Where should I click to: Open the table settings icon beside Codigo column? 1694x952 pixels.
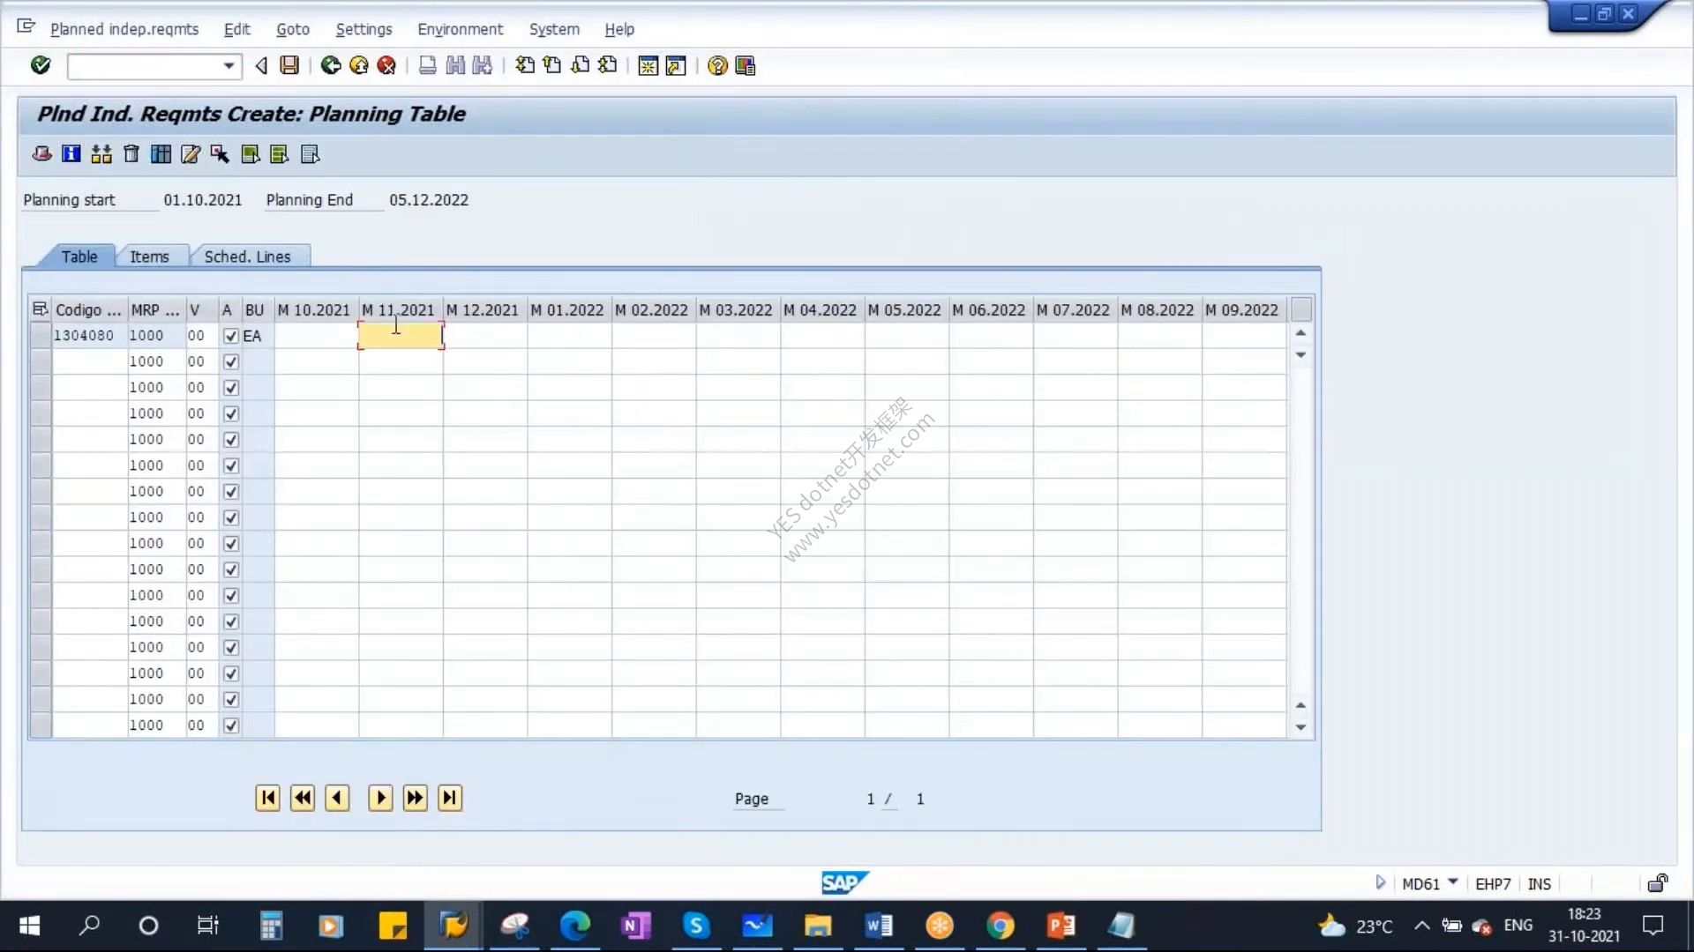[40, 309]
